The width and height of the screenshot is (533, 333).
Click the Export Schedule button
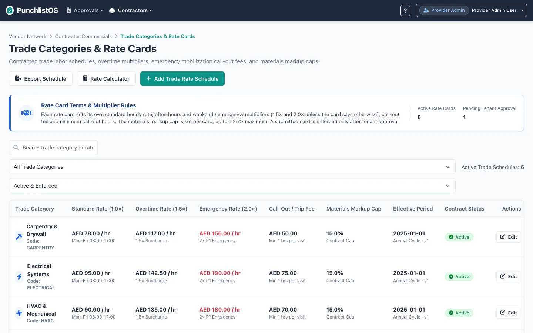(x=41, y=78)
